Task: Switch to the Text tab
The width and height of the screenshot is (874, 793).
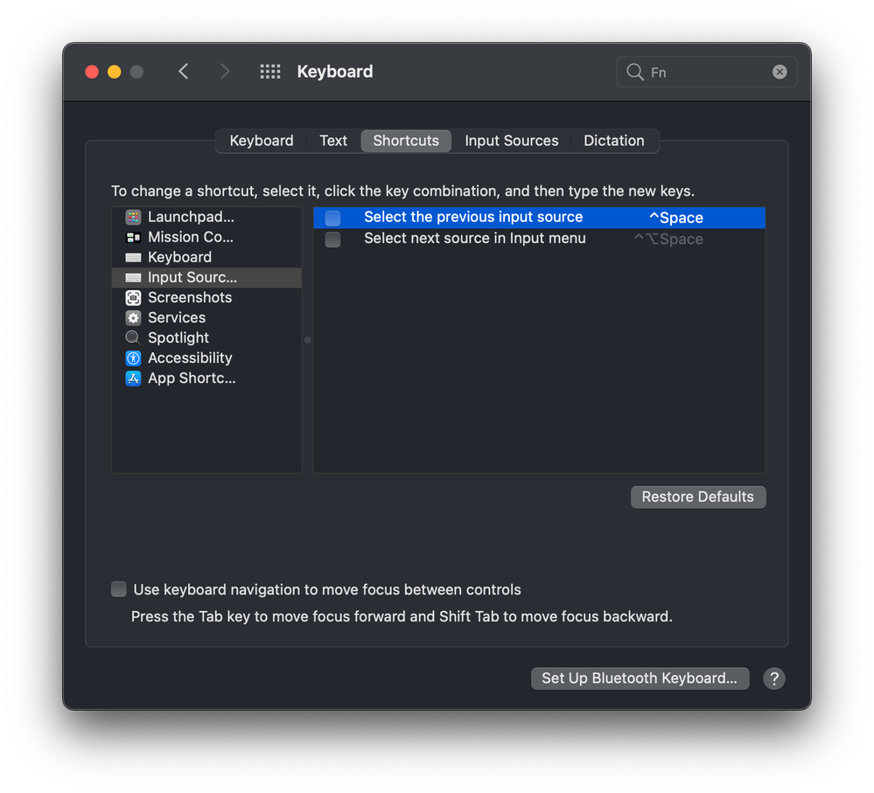Action: tap(333, 141)
